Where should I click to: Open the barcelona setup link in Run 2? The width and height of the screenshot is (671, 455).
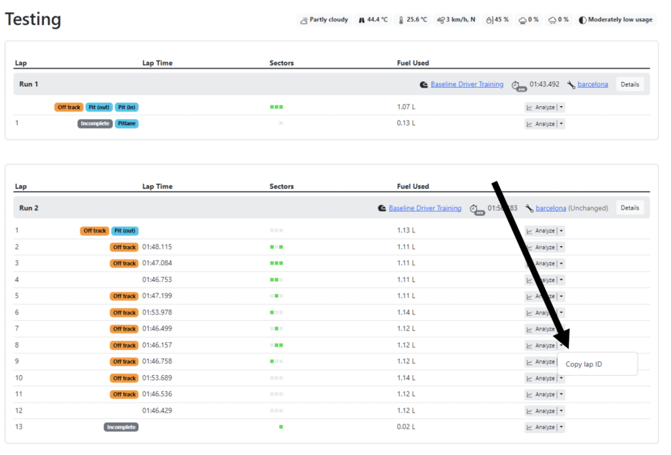[x=550, y=208]
